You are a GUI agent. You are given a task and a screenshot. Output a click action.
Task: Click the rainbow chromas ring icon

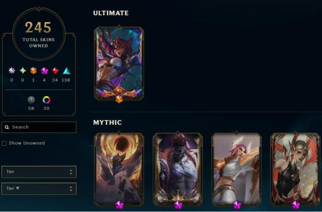click(47, 100)
